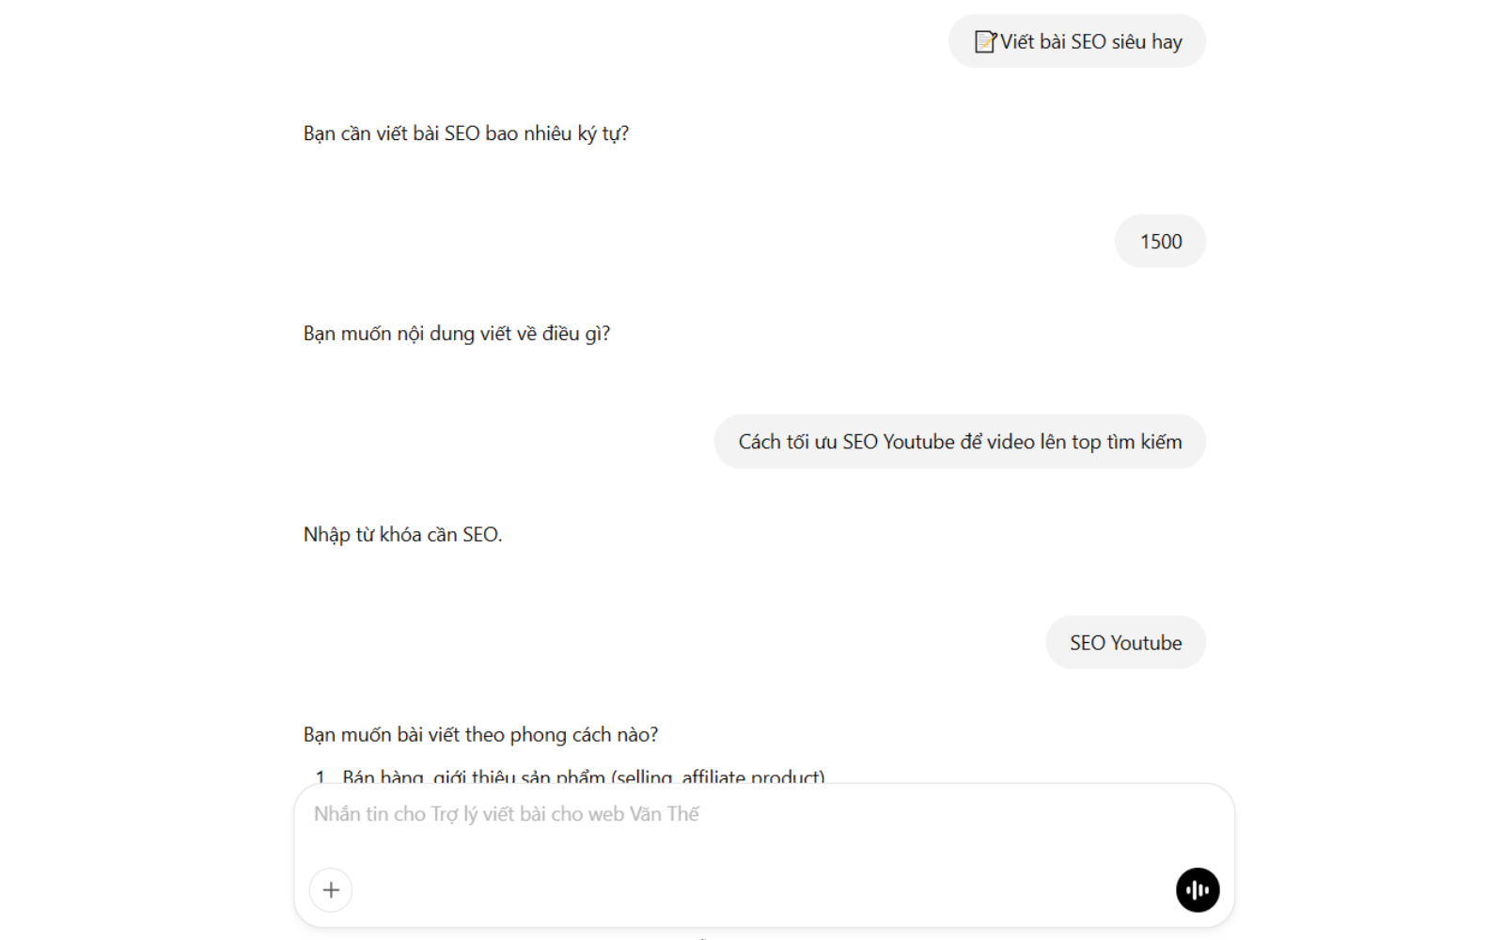Screen dimensions: 1504x940
Task: Click the '(selling, affiliate product)' text in option one
Action: [718, 776]
